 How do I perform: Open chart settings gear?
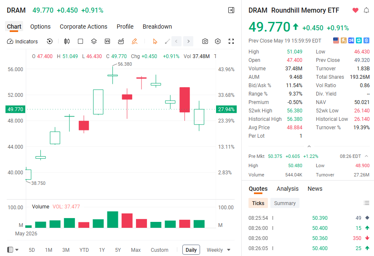(x=218, y=41)
